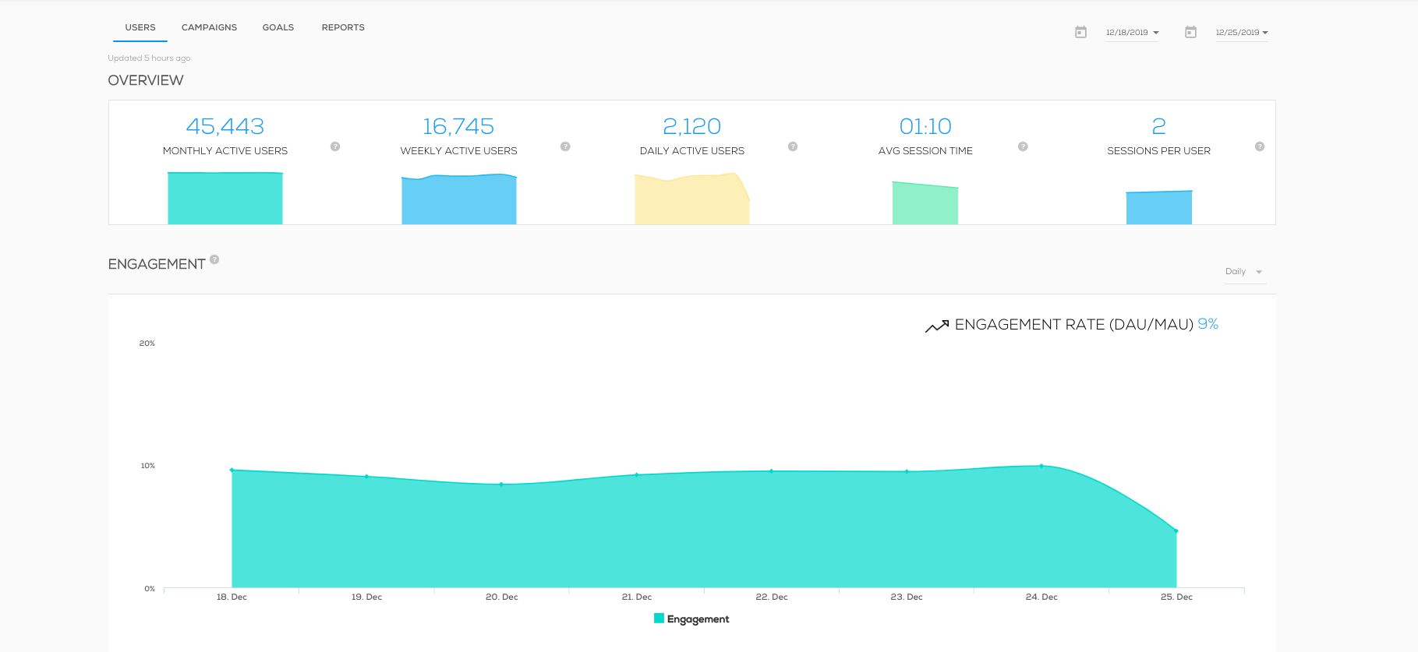
Task: Click help icon beside Sessions Per User
Action: pos(1259,146)
